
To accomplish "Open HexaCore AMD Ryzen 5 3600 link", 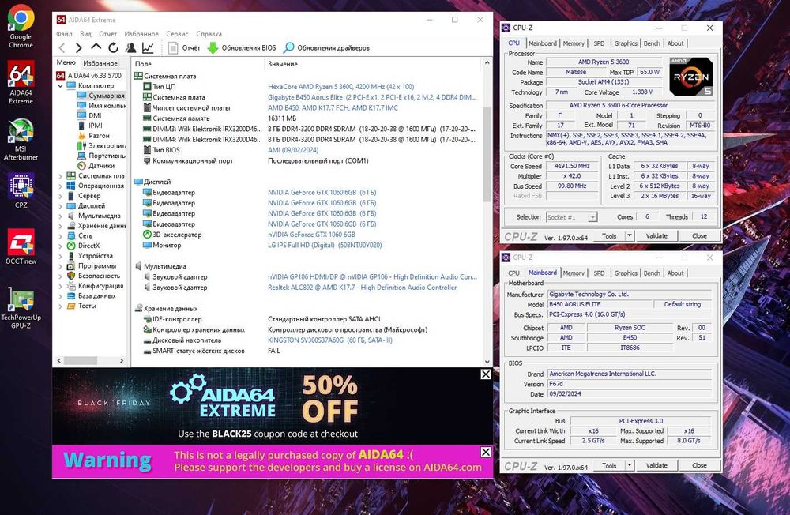I will (x=340, y=87).
